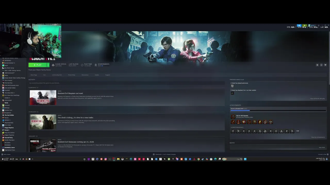Image resolution: width=330 pixels, height=185 pixels.
Task: Open the DLC tab
Action: (x=44, y=75)
